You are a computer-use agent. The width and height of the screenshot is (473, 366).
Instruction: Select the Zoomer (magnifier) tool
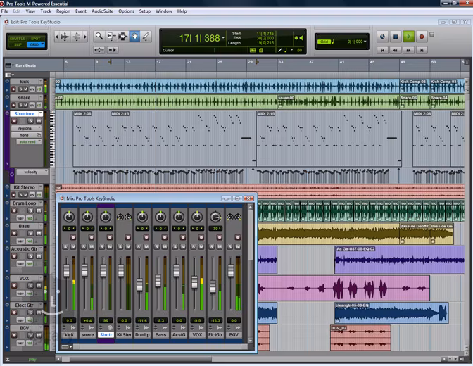pyautogui.click(x=99, y=36)
